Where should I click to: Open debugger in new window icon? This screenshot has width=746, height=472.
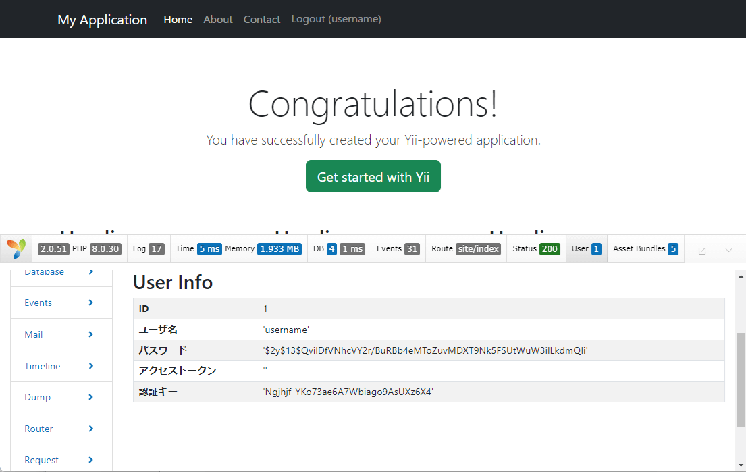point(701,251)
